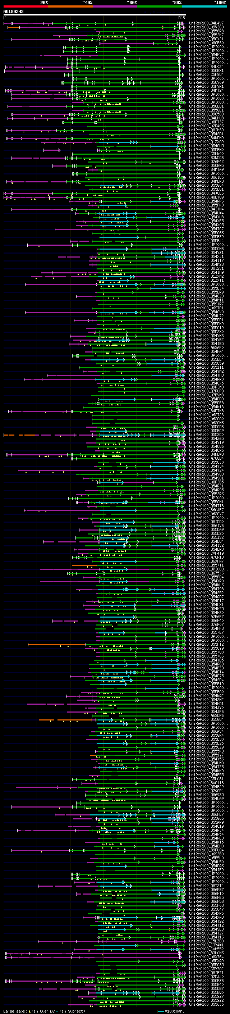Click the white query ruler bar

[95, 15]
